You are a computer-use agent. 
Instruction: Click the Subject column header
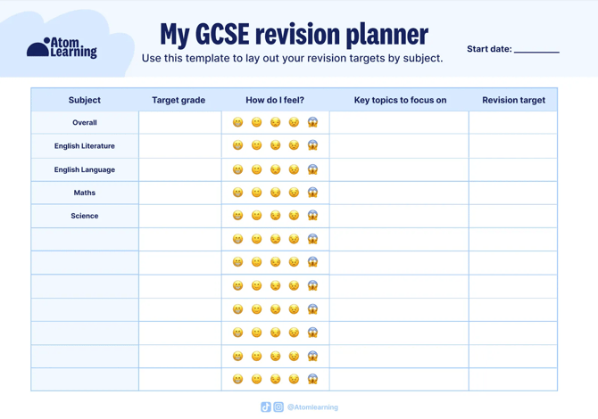(85, 100)
